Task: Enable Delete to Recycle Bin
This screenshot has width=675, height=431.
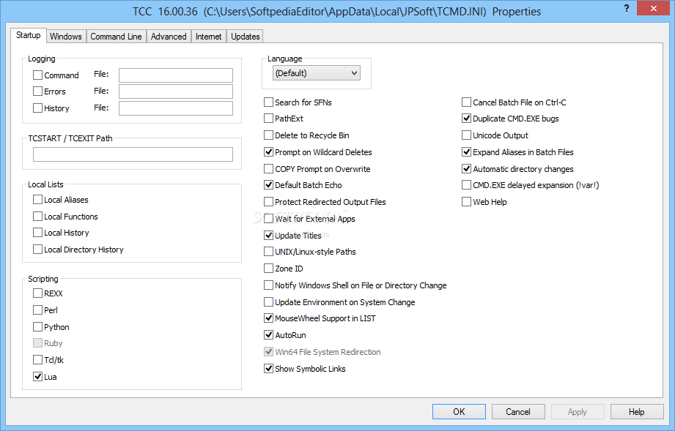Action: pyautogui.click(x=269, y=135)
